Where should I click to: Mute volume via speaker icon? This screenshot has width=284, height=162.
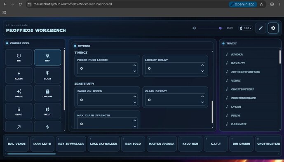tap(194, 28)
